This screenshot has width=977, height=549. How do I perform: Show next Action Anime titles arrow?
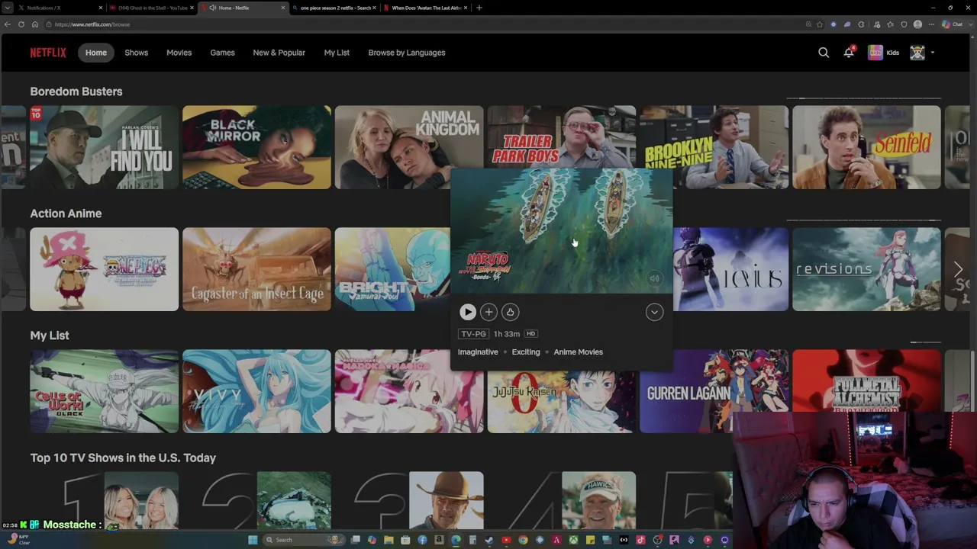(959, 269)
